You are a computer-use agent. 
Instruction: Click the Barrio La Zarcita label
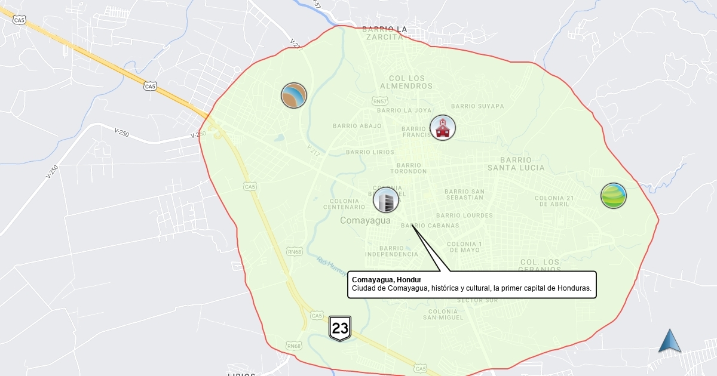click(384, 33)
